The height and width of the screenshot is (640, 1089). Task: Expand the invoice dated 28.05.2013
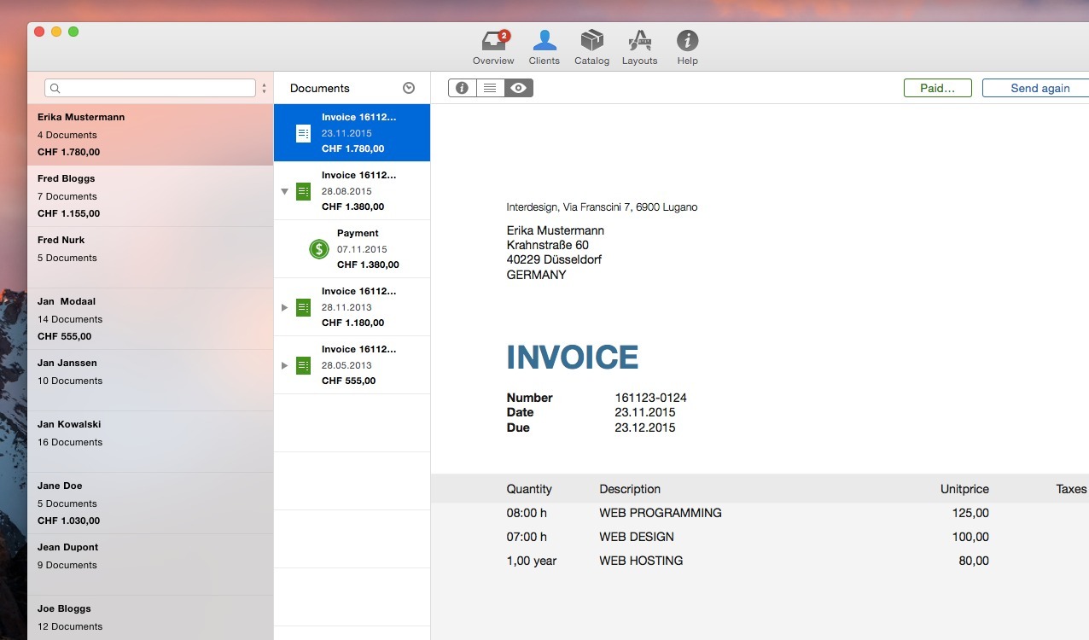(285, 365)
